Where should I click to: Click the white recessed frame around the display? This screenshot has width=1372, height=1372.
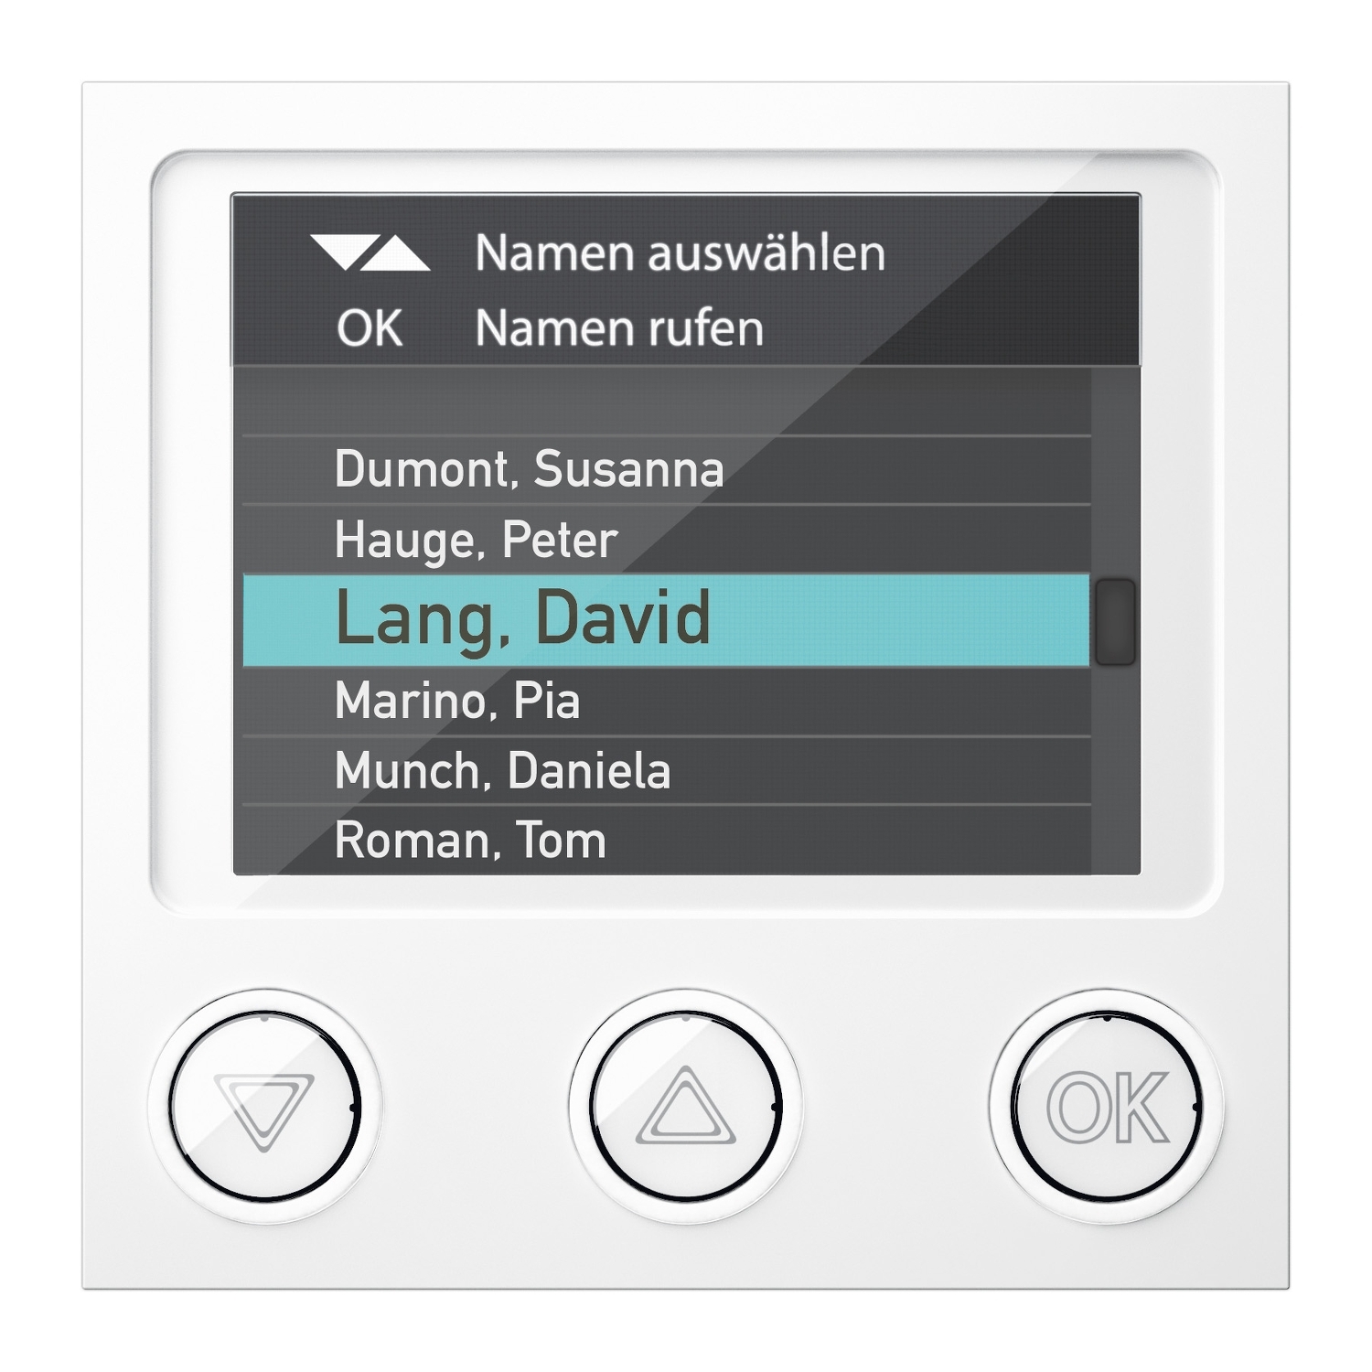click(x=686, y=170)
